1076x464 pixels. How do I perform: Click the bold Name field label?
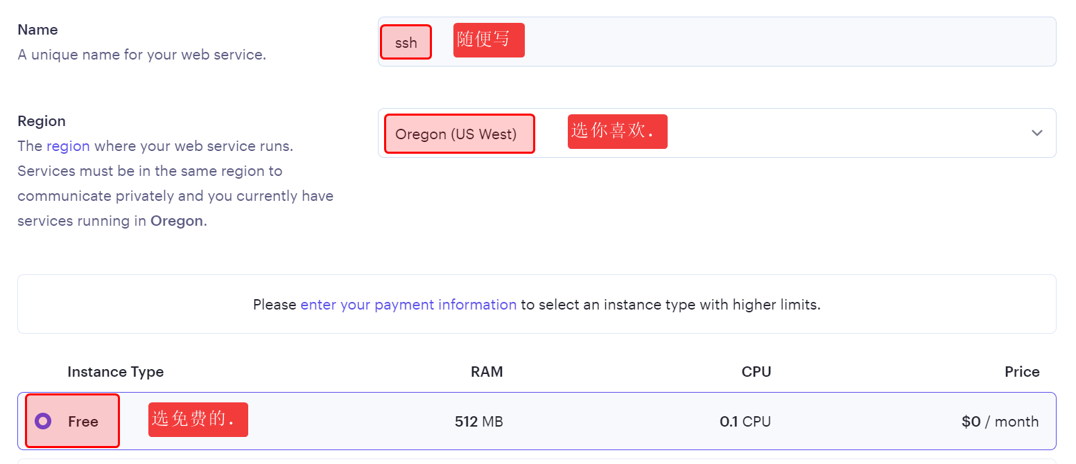click(x=37, y=30)
